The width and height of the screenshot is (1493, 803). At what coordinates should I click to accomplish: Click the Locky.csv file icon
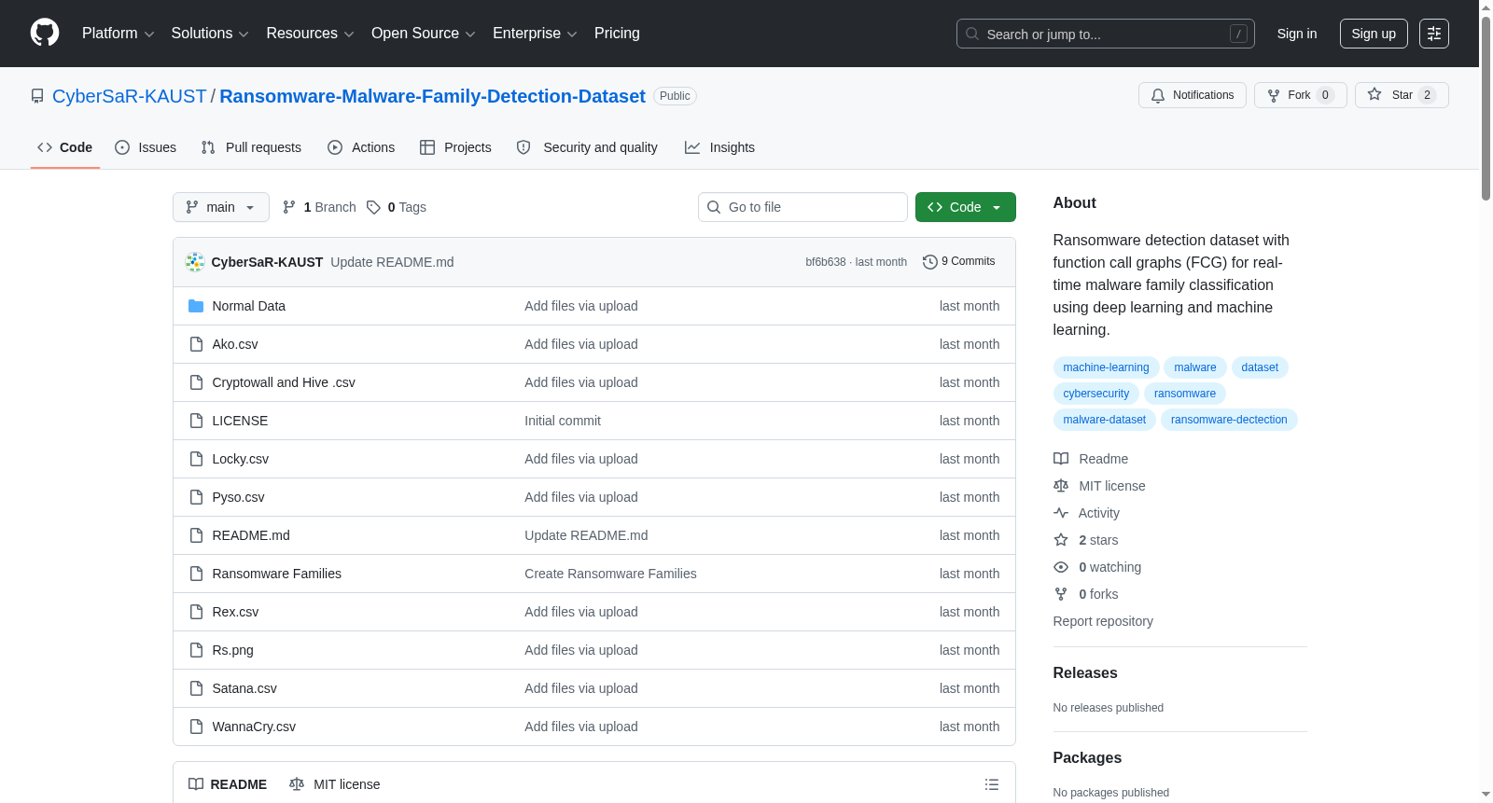pos(196,459)
